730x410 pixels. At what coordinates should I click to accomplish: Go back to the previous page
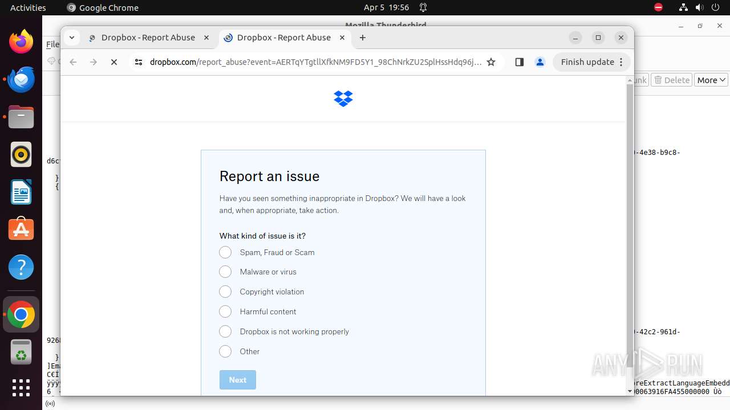point(73,62)
